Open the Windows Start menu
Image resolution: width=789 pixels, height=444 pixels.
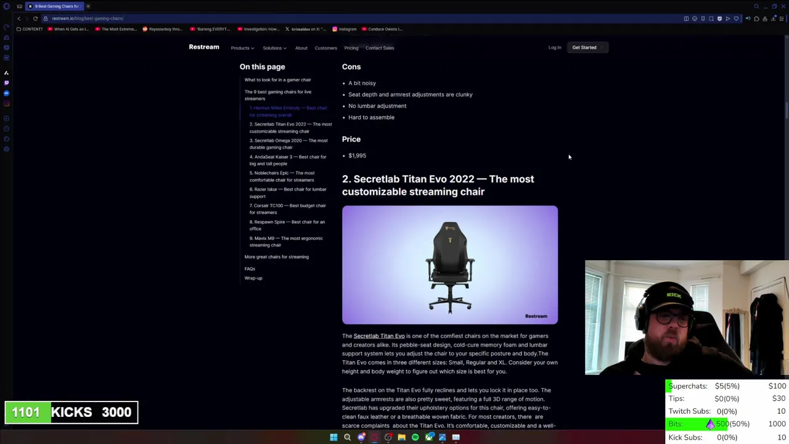(333, 437)
